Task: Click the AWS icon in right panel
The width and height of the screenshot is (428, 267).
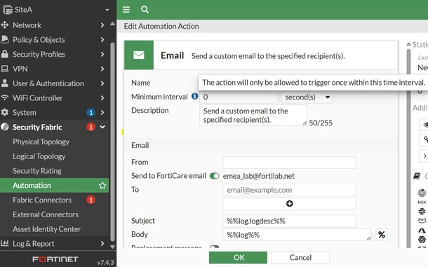Action: [422, 220]
